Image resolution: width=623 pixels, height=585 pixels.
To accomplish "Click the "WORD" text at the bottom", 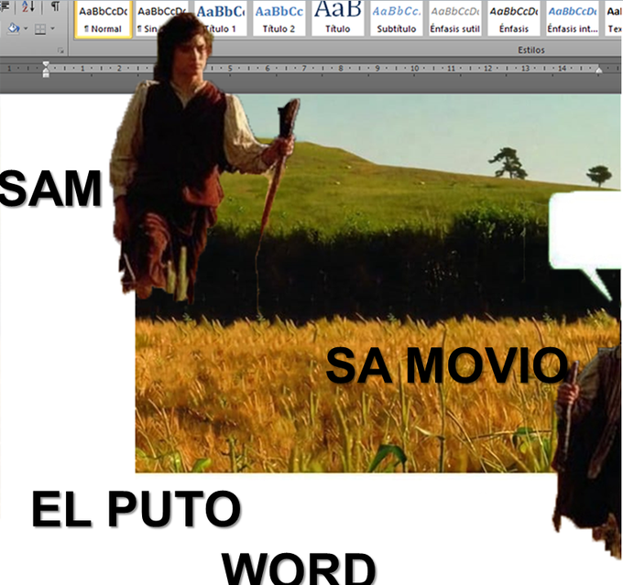I will coord(299,569).
